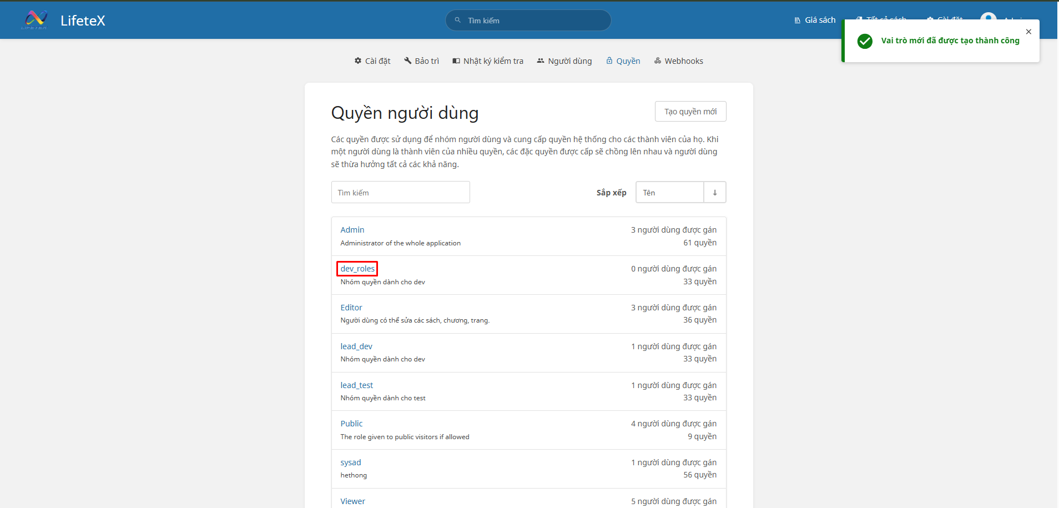Open the sysad role link

[x=351, y=462]
